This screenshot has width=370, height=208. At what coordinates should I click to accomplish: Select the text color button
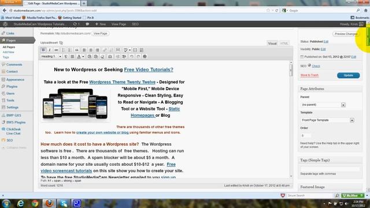point(79,57)
